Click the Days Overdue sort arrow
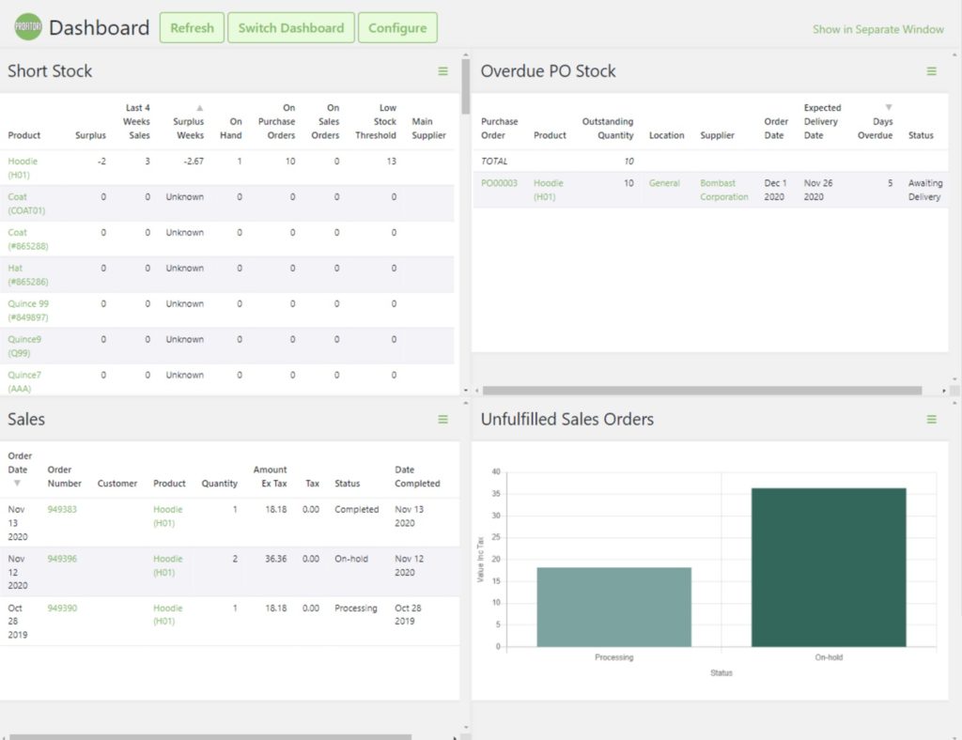Screen dimensions: 962x740 tap(889, 108)
